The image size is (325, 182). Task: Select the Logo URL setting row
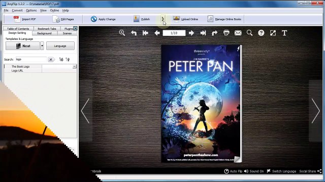tap(41, 71)
